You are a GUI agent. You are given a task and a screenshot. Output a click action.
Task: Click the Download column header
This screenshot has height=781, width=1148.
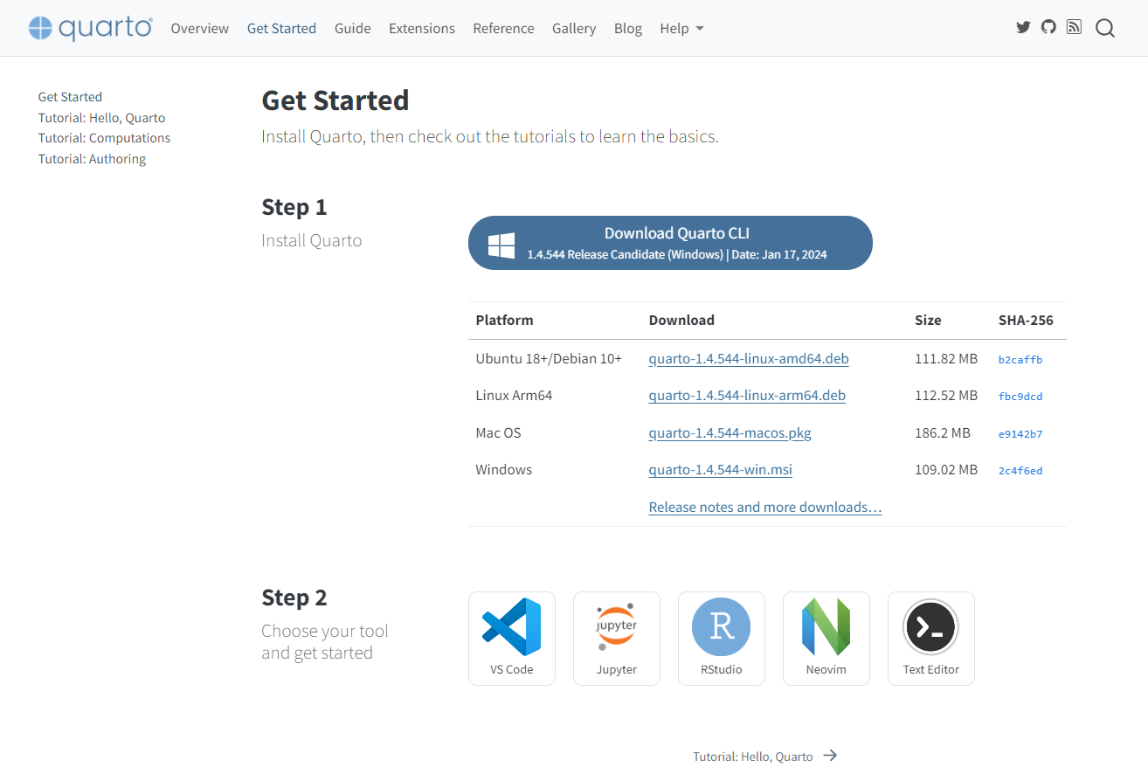tap(681, 320)
